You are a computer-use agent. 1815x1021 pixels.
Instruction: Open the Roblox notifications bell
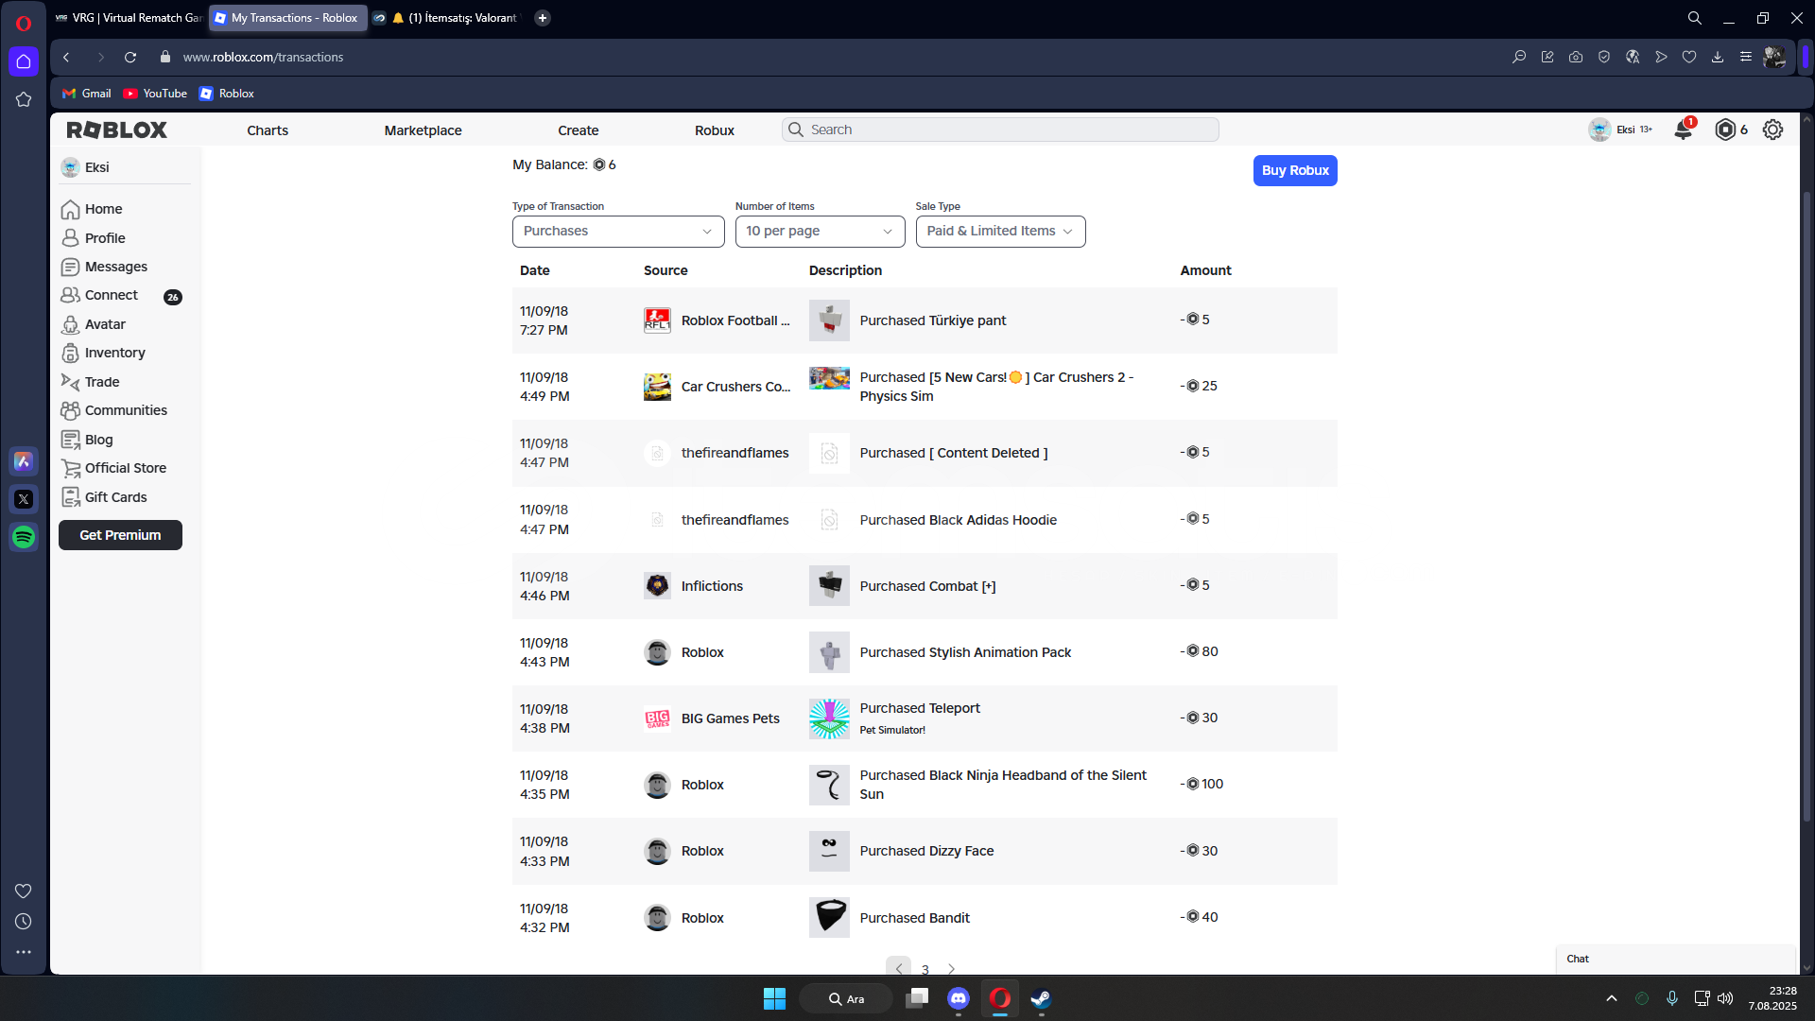point(1684,130)
